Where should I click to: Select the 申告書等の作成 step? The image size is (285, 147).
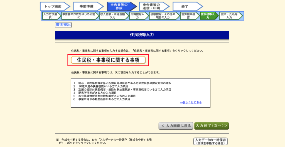[120, 6]
